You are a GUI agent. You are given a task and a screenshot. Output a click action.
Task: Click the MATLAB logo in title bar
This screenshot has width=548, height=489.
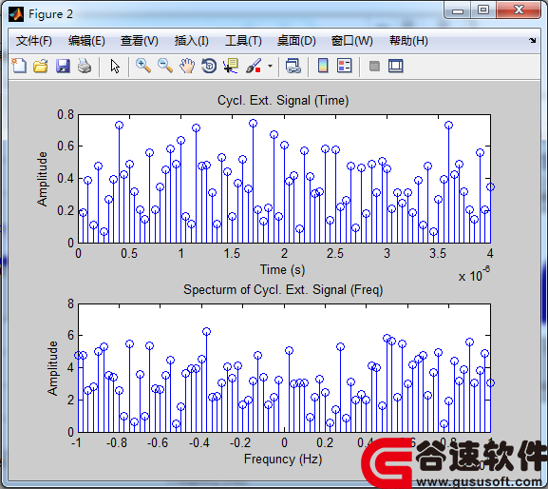(x=16, y=14)
